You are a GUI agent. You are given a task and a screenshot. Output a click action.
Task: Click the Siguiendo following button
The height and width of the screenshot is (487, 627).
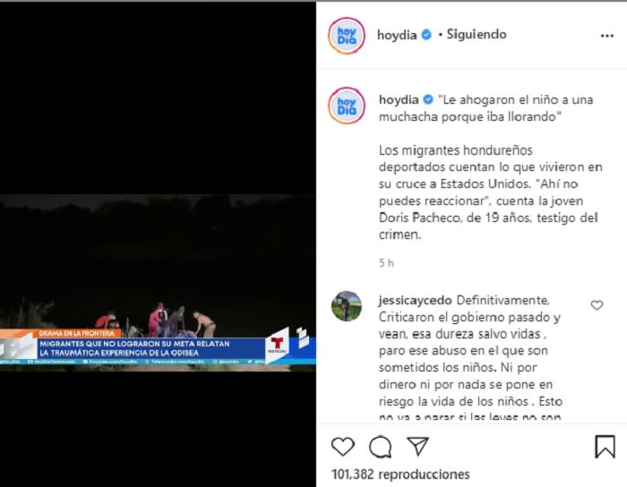coord(477,34)
